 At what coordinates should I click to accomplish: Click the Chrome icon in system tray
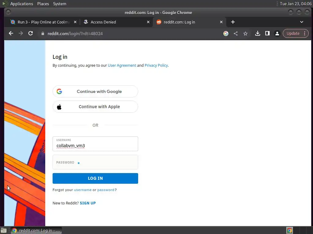click(x=289, y=231)
